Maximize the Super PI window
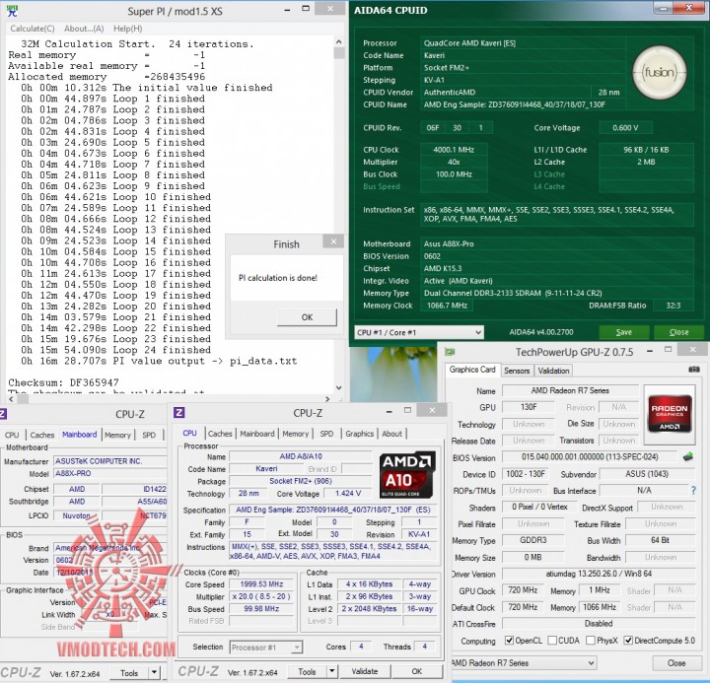Viewport: 710px width, 683px height. tap(306, 9)
